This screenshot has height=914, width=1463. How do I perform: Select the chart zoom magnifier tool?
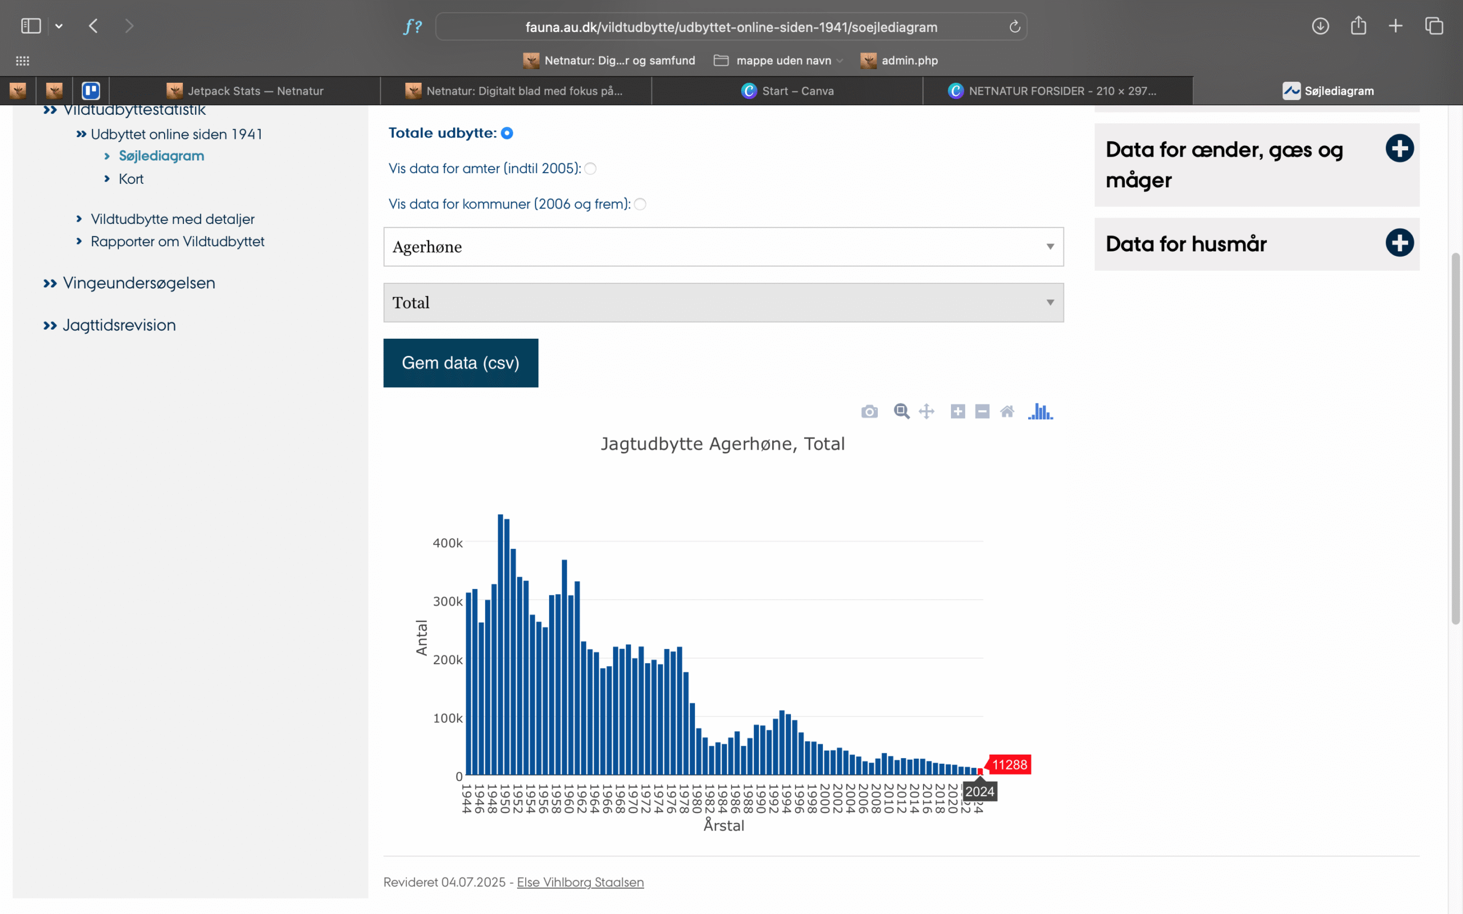[901, 412]
